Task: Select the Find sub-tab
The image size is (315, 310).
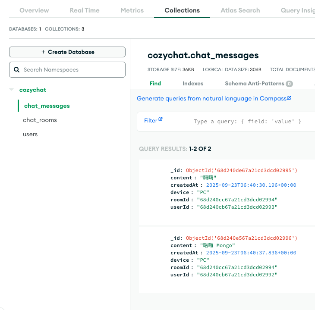Action: tap(155, 84)
